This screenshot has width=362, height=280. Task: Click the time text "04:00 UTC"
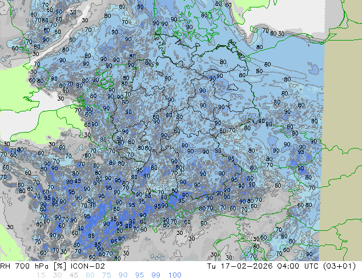point(299,266)
